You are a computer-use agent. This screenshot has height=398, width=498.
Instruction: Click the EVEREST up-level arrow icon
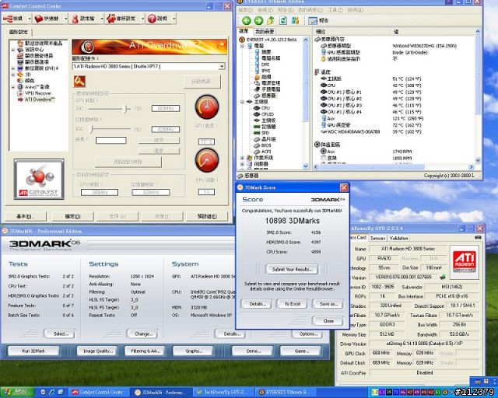tap(271, 21)
